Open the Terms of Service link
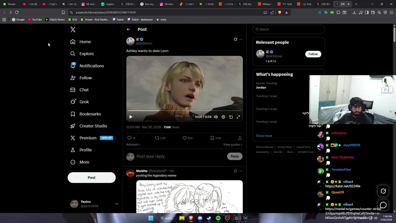This screenshot has height=223, width=396. pyautogui.click(x=265, y=147)
